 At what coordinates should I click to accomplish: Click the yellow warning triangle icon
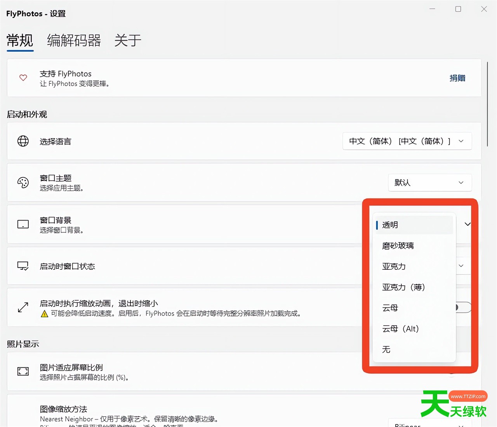click(x=45, y=314)
